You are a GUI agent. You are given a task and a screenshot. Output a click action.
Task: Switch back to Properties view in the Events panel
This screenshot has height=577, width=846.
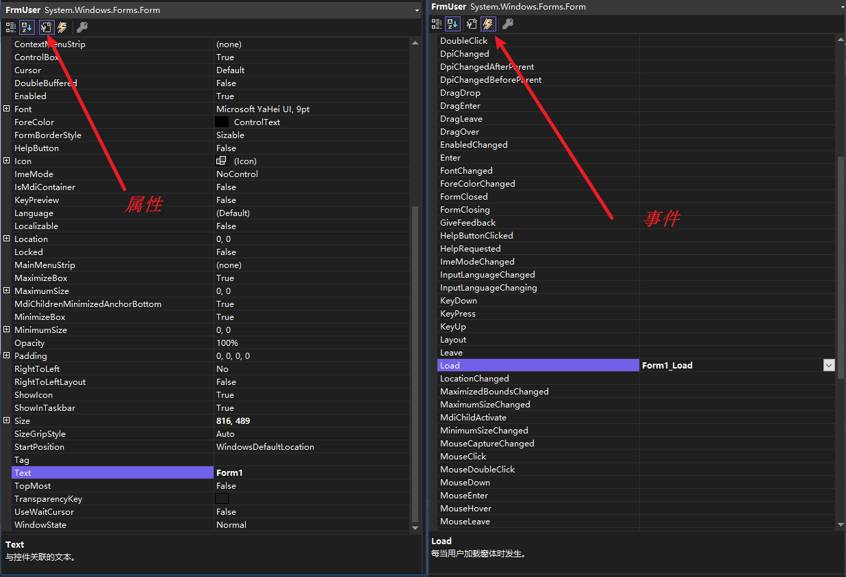(472, 23)
